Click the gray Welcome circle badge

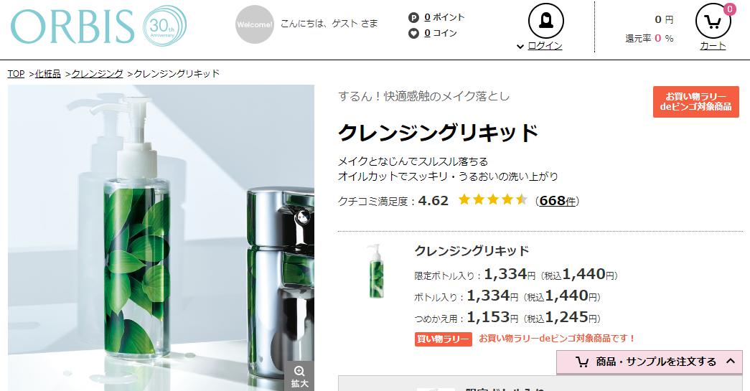[255, 24]
